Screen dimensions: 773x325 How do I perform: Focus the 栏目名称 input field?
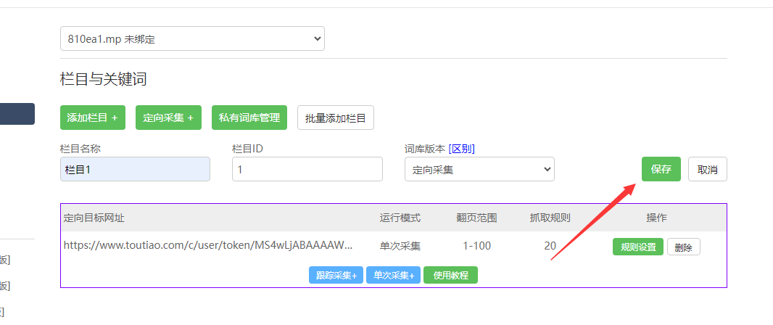pyautogui.click(x=135, y=169)
